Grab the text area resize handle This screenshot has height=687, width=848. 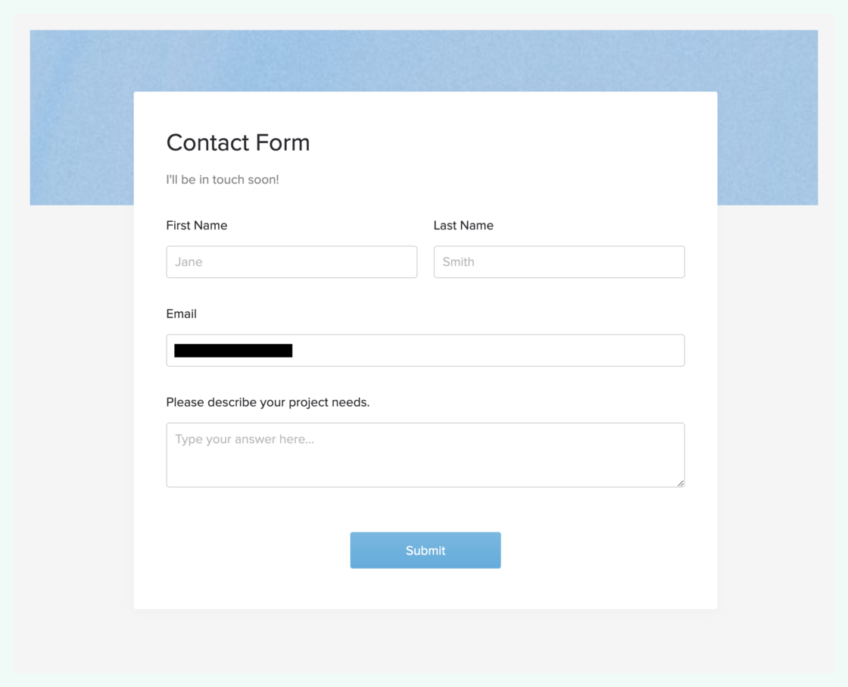[681, 482]
